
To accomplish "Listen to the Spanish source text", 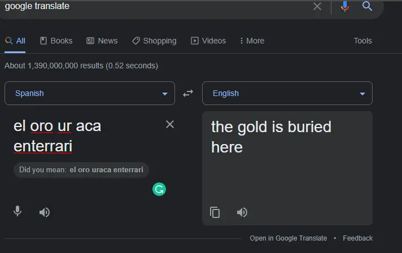I will click(45, 212).
